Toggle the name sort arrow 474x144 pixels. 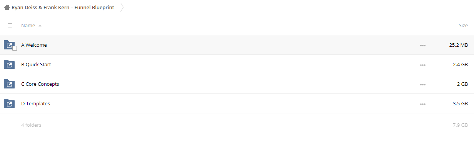(40, 26)
